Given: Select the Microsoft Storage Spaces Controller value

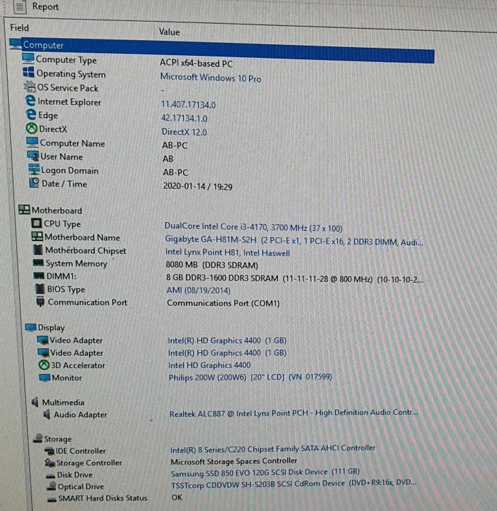Looking at the screenshot, I should 234,461.
